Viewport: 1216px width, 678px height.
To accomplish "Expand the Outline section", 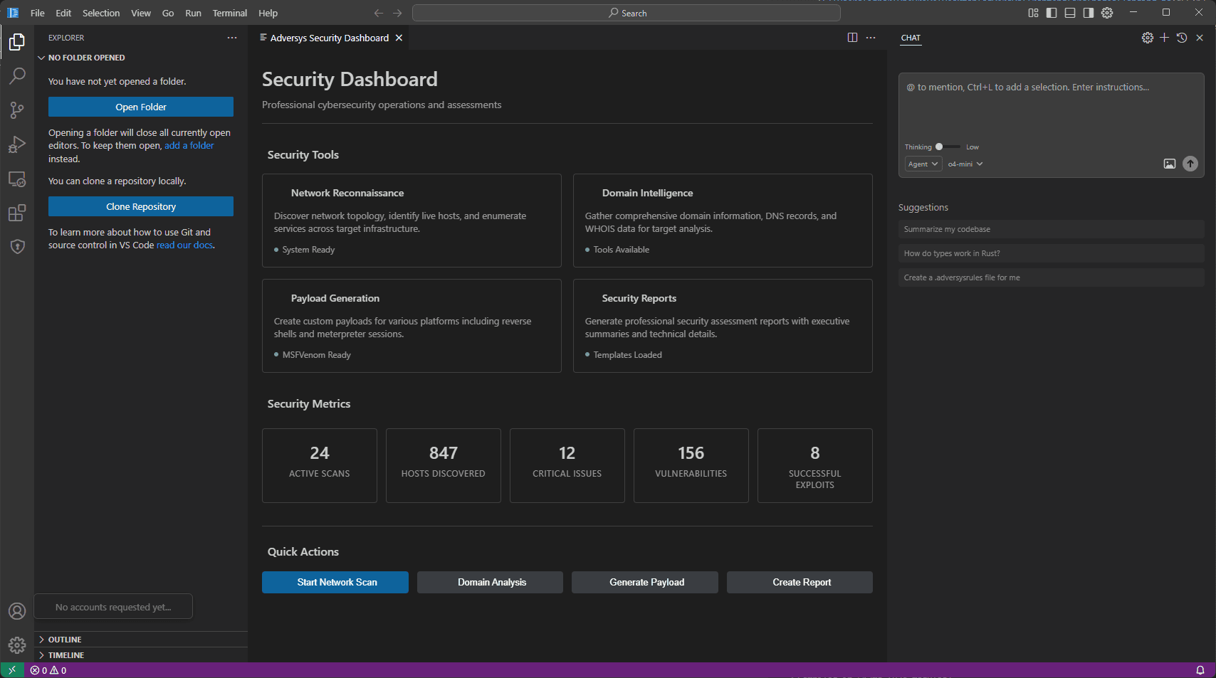I will tap(64, 639).
